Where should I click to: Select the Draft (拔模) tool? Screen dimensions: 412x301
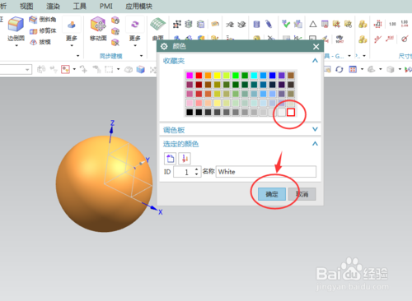point(40,42)
